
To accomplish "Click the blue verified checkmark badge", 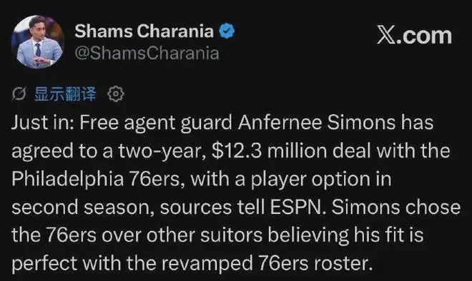I will (227, 31).
